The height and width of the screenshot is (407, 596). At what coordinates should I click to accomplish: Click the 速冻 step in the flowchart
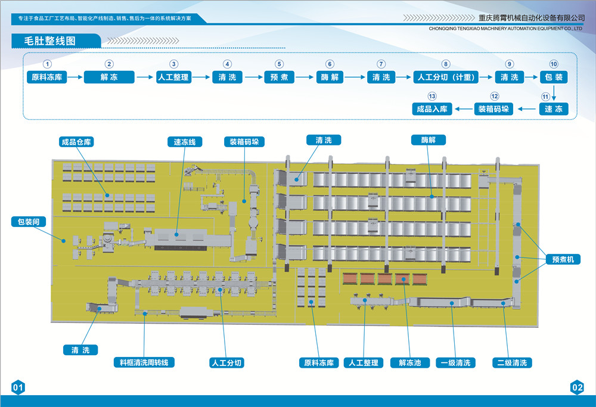pos(554,109)
